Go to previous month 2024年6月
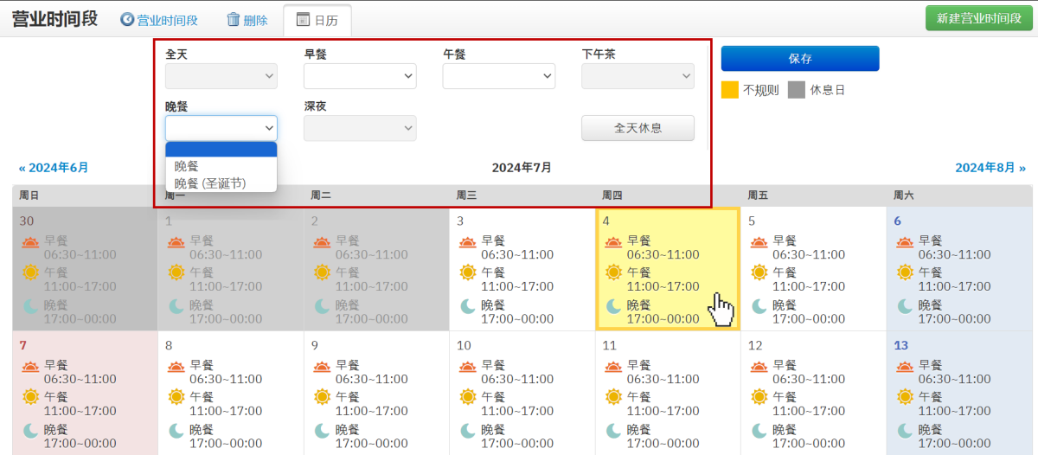This screenshot has width=1038, height=455. 54,168
